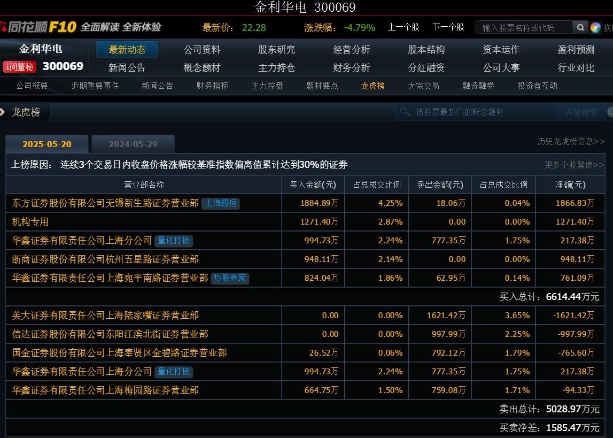613x438 pixels.
Task: Select the 大宗交易 sub-tab
Action: coord(423,86)
